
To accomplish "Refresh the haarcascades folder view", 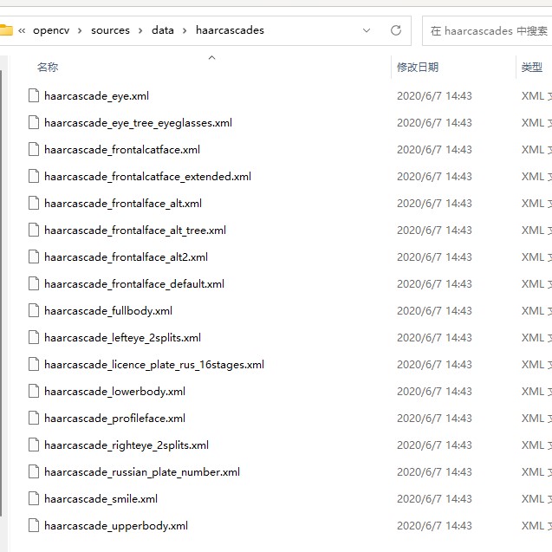I will [396, 30].
